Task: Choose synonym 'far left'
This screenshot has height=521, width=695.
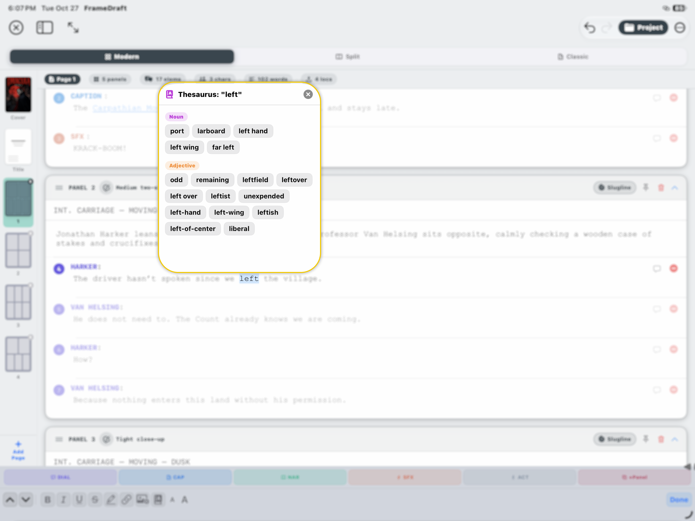Action: 223,147
